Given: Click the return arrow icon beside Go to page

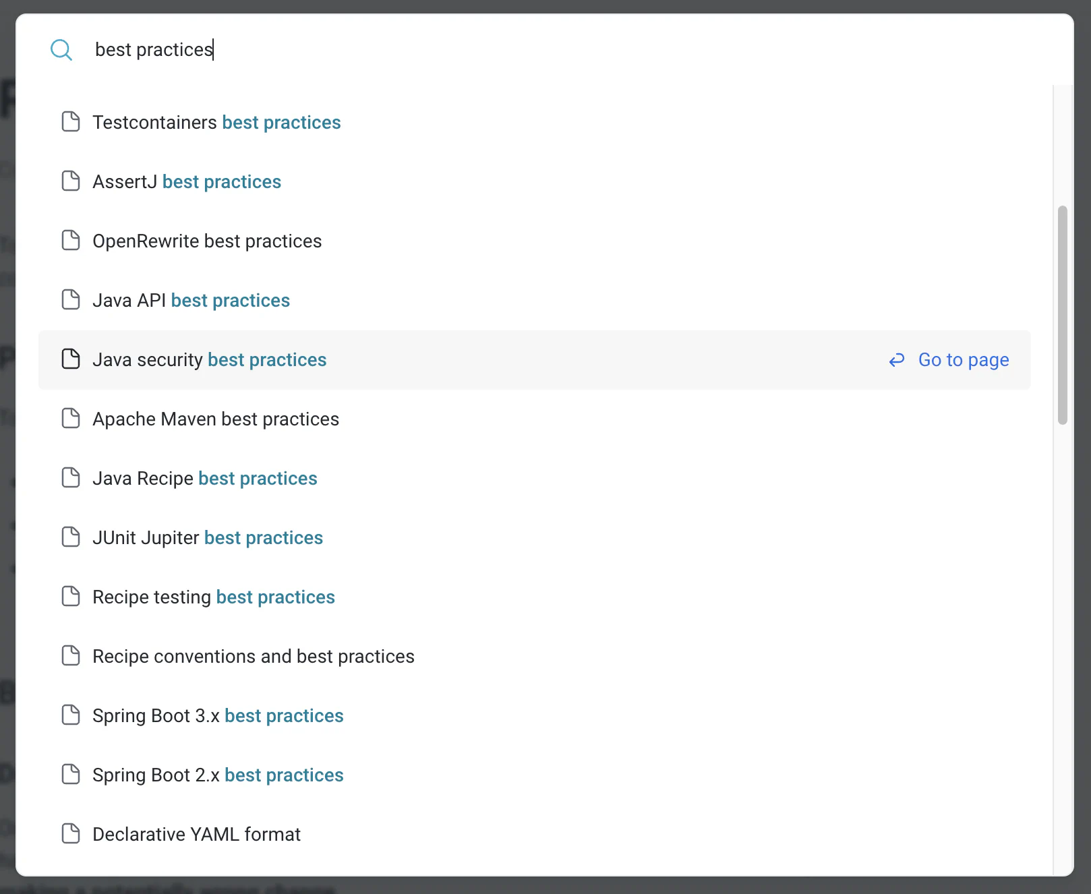Looking at the screenshot, I should [x=896, y=360].
